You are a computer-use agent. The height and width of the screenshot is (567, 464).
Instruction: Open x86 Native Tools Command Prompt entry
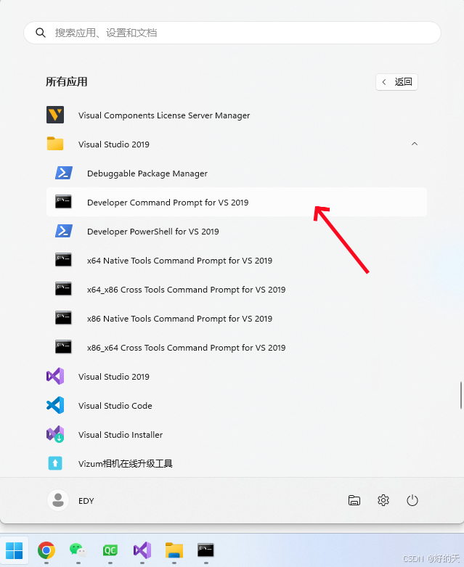[x=237, y=318]
